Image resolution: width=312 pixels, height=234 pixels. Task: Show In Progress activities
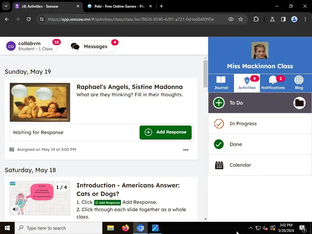(x=260, y=124)
